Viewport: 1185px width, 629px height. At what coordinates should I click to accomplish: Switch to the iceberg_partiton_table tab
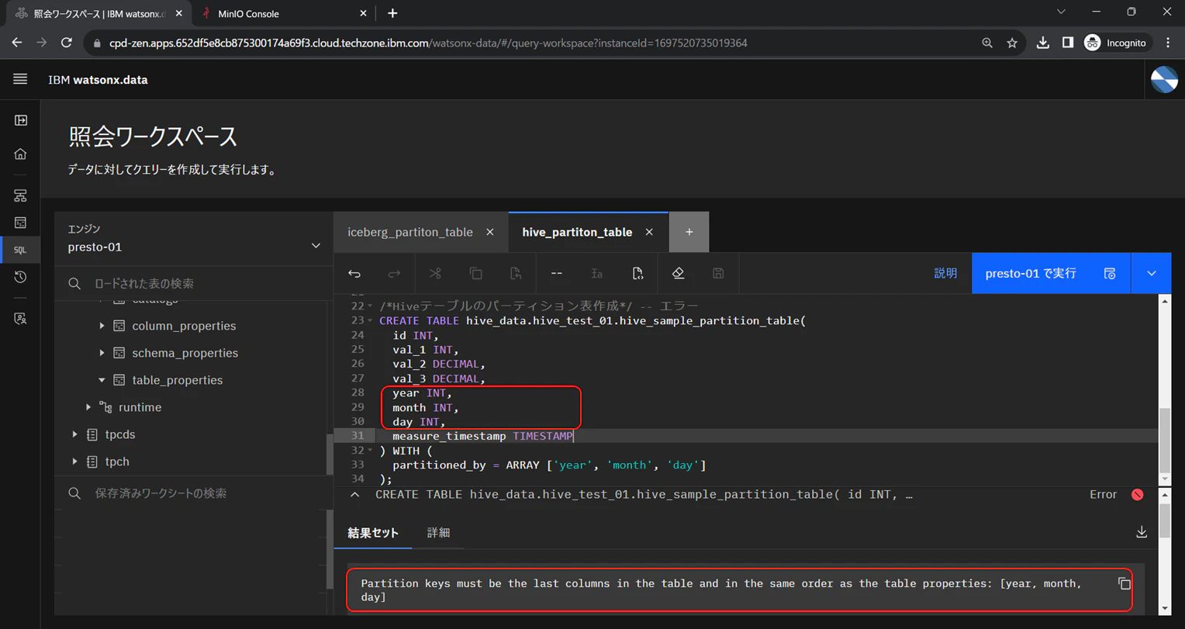click(409, 232)
